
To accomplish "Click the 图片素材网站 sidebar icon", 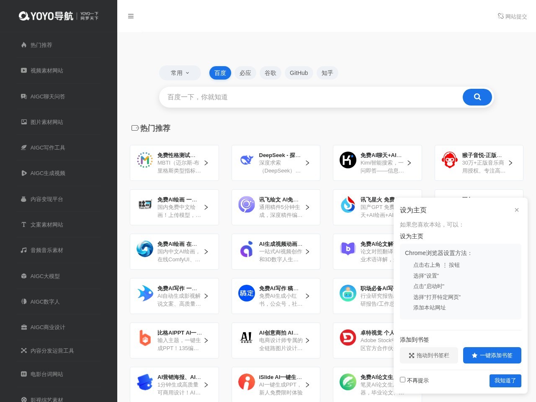I will 24,122.
